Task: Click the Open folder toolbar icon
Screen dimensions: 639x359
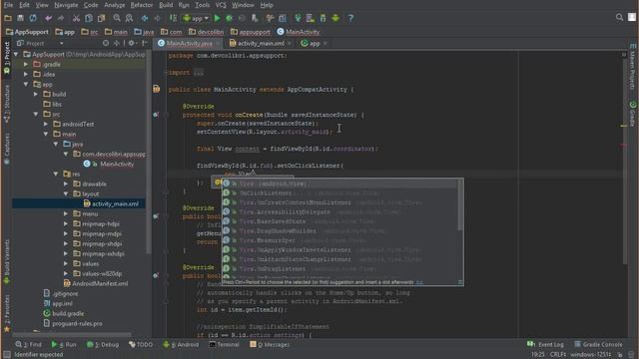Action: coord(8,18)
